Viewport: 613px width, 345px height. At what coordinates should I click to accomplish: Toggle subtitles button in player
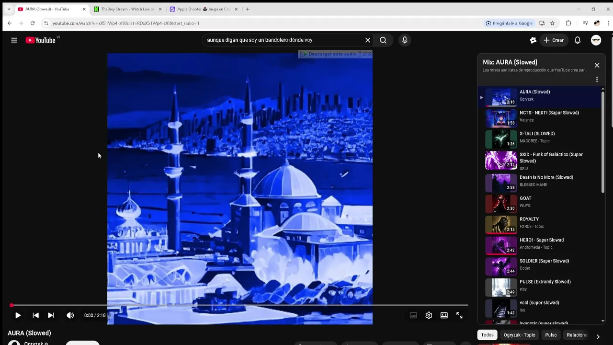pyautogui.click(x=413, y=315)
